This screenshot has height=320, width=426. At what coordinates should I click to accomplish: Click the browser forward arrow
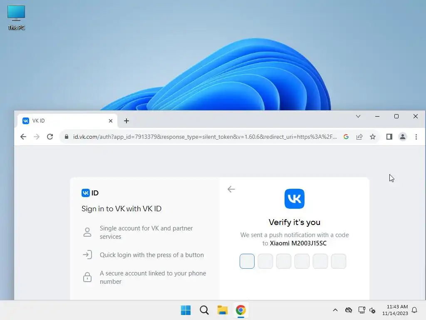pos(37,137)
